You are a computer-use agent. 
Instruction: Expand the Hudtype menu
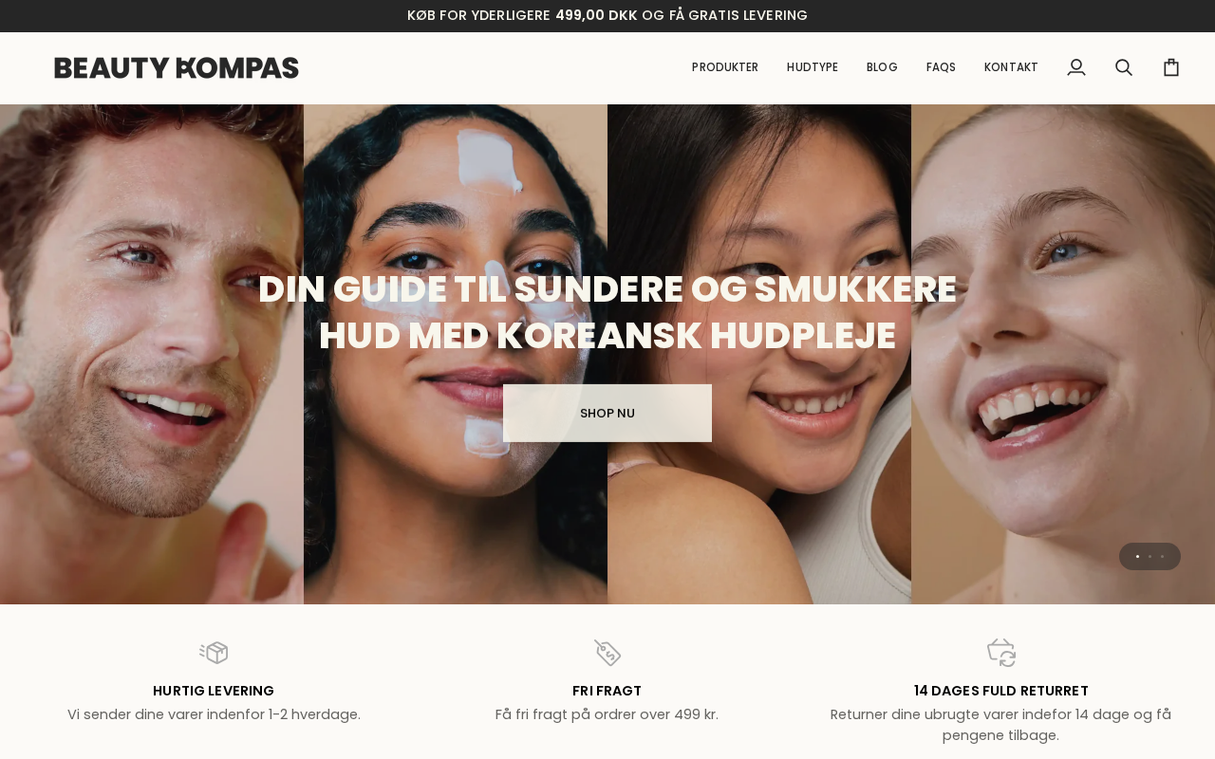click(813, 67)
